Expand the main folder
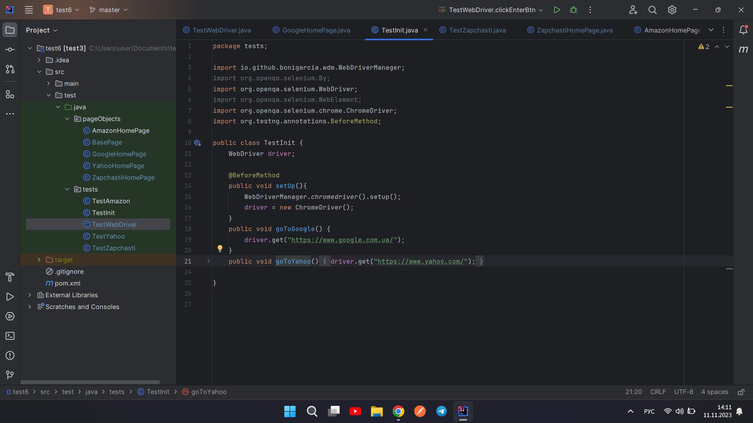This screenshot has width=753, height=423. (x=49, y=83)
